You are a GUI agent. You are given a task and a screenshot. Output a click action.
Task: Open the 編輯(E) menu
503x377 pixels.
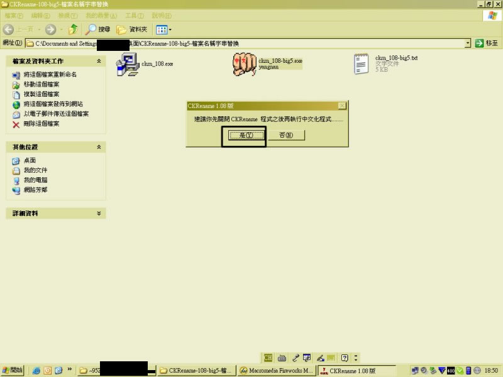point(40,16)
